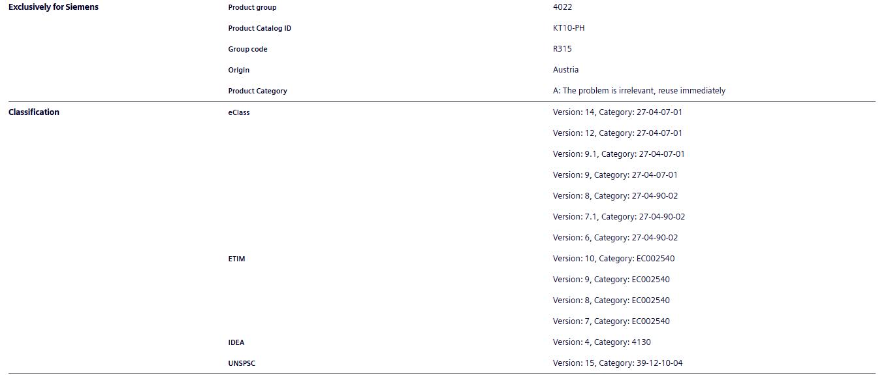Select the eClass Version 9.1 entry

point(618,154)
